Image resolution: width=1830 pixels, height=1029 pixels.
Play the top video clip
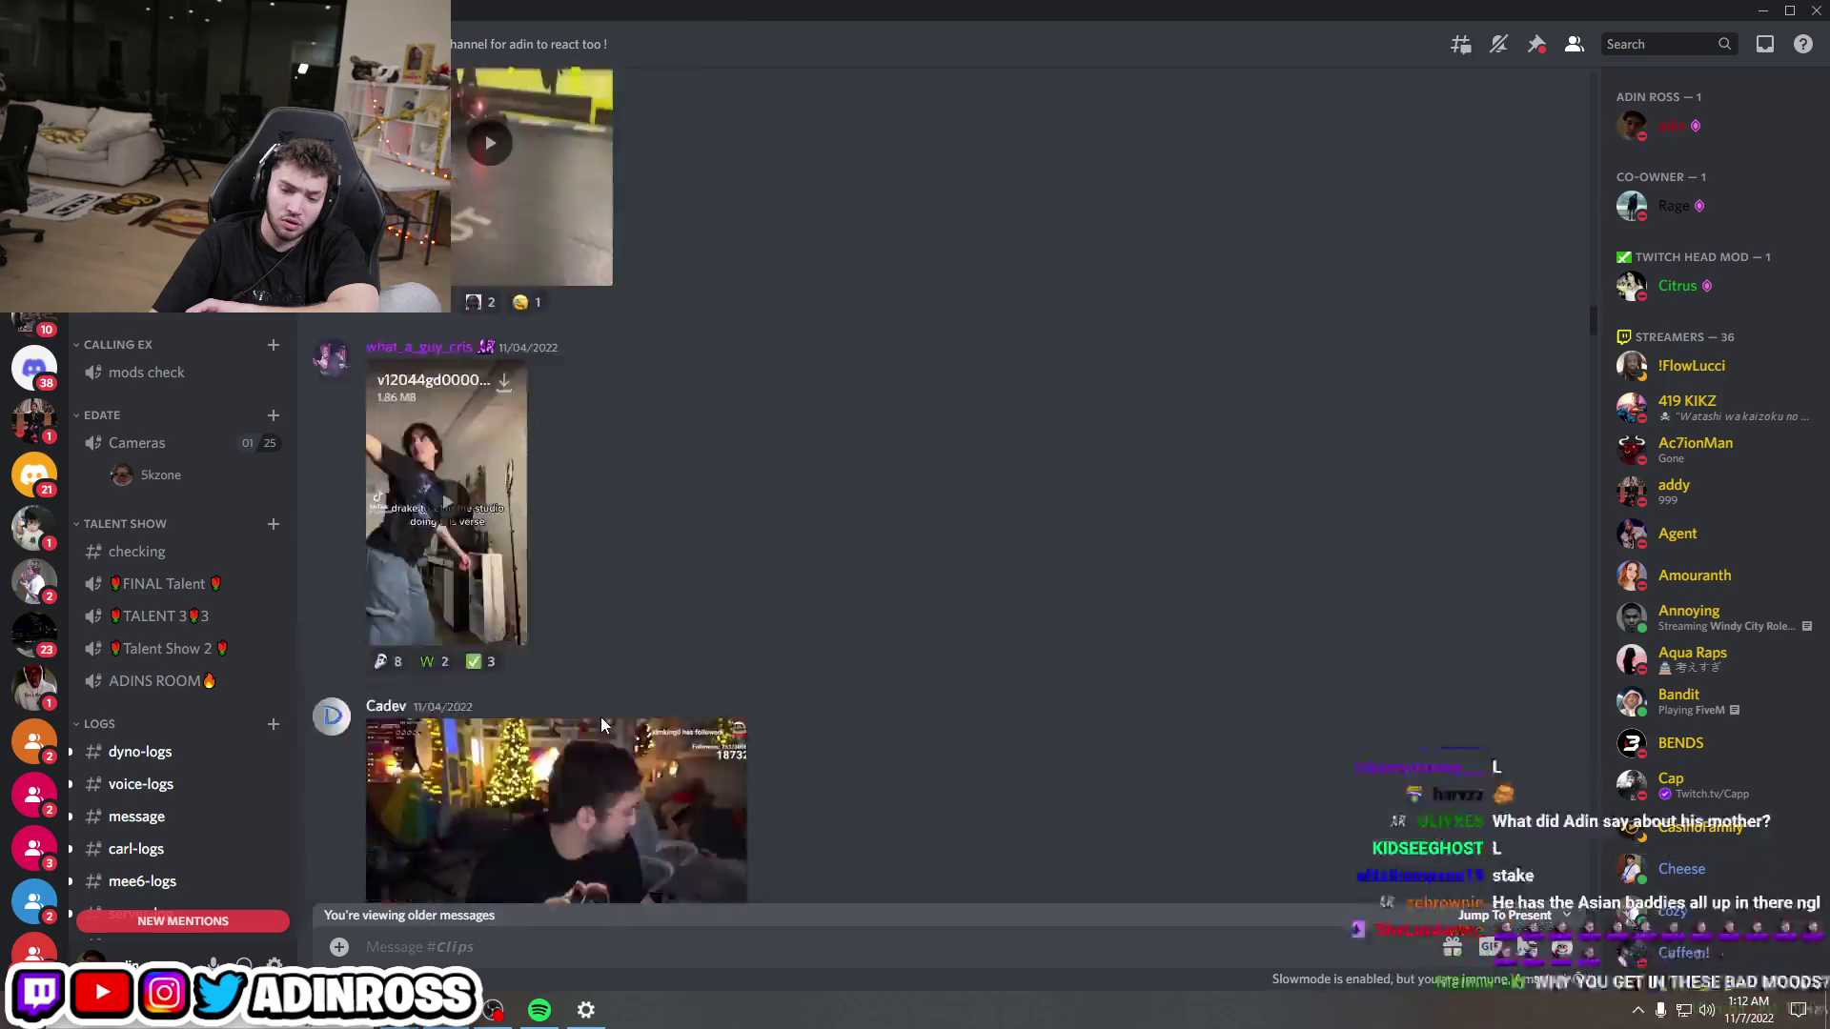(490, 143)
